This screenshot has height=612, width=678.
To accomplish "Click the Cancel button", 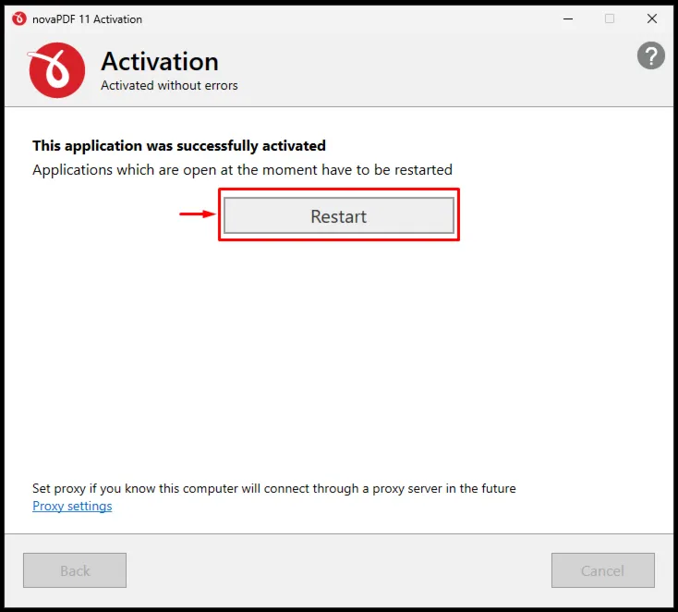I will 603,570.
